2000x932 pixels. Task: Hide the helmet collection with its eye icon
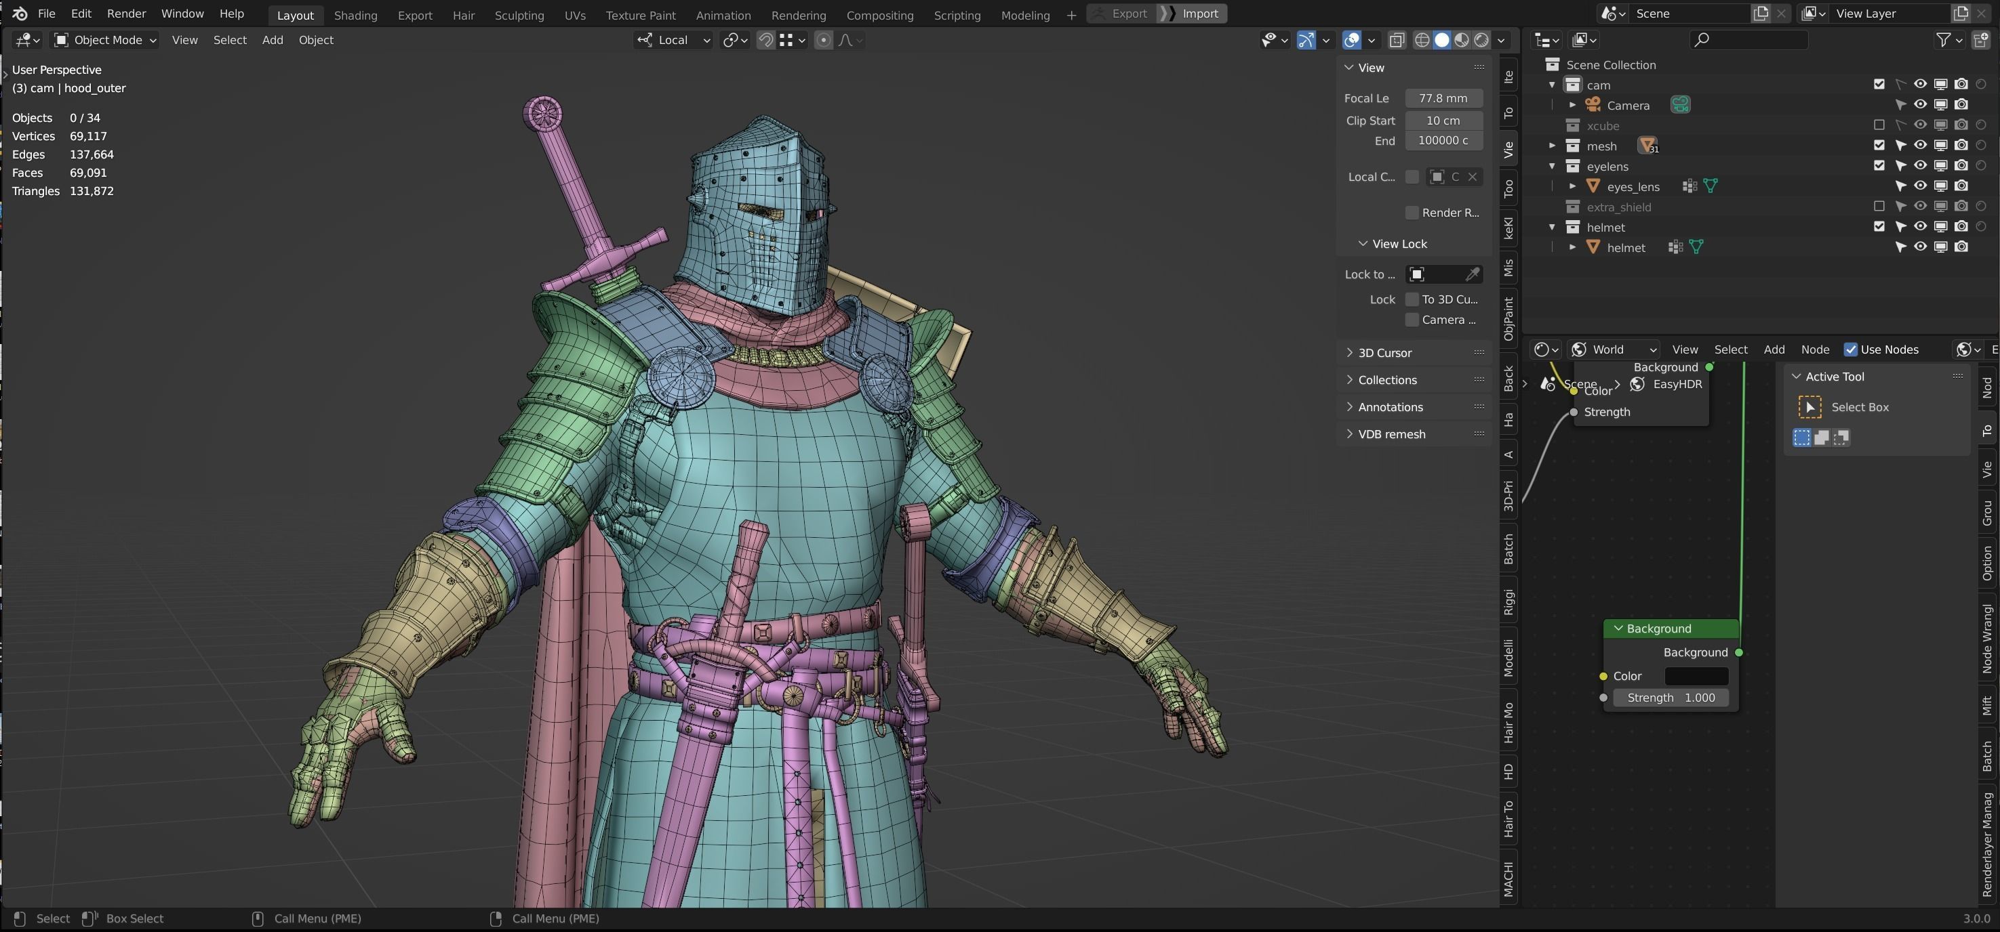(x=1920, y=226)
